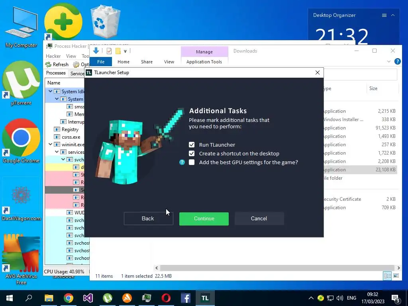Click the GPU settings help question icon
The image size is (408, 306).
coord(182,163)
